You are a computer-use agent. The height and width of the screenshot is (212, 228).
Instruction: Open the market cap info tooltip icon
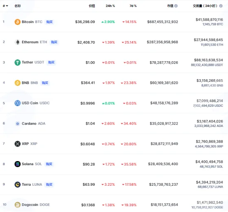point(176,6)
